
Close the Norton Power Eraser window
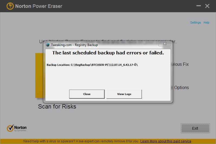click(207, 6)
